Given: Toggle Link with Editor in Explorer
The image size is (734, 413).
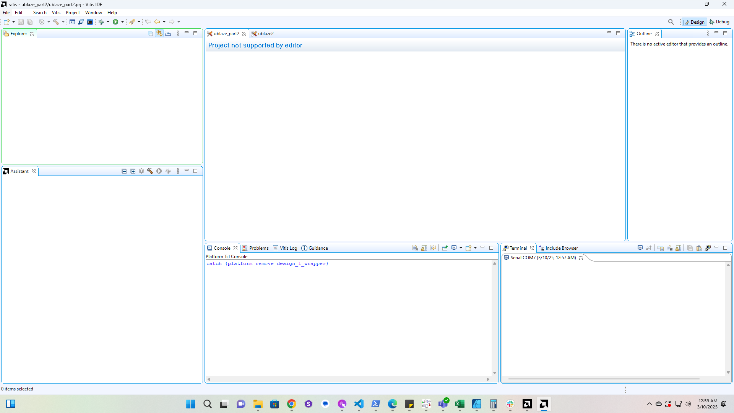Looking at the screenshot, I should tap(159, 34).
